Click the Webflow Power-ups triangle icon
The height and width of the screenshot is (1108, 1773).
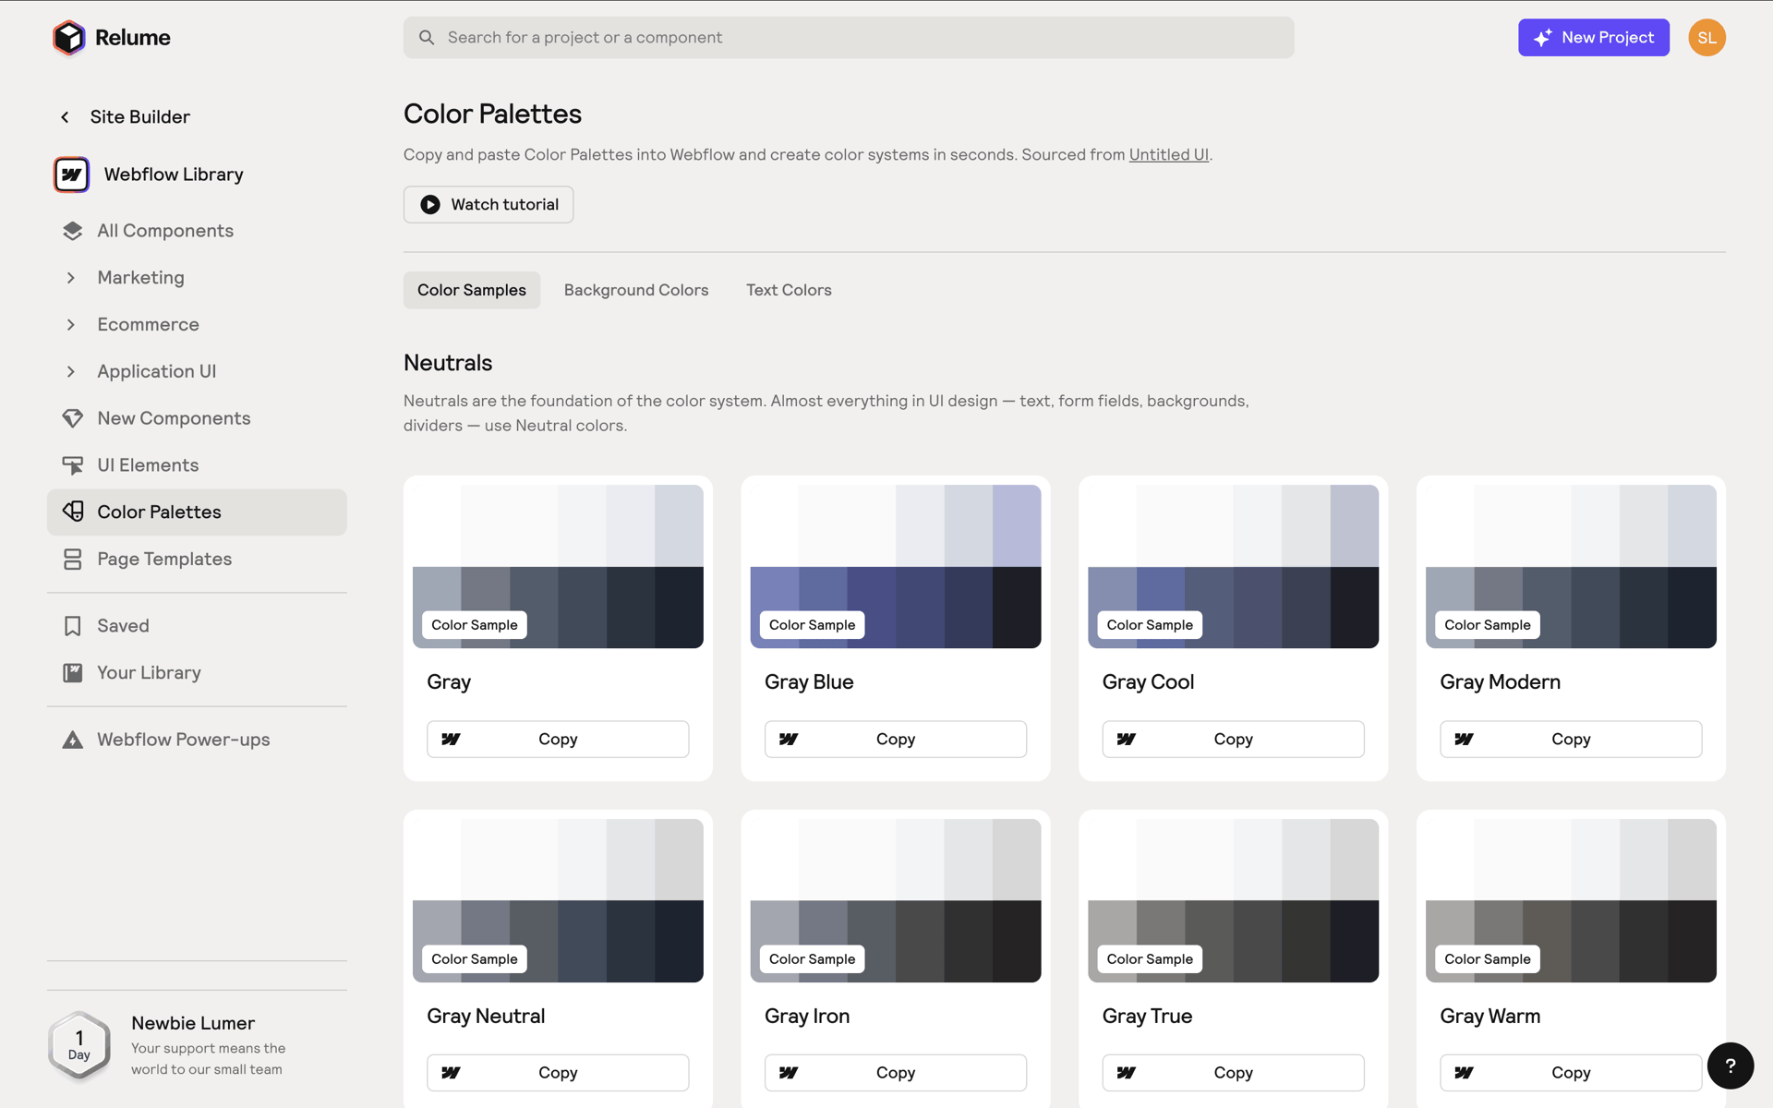click(72, 740)
